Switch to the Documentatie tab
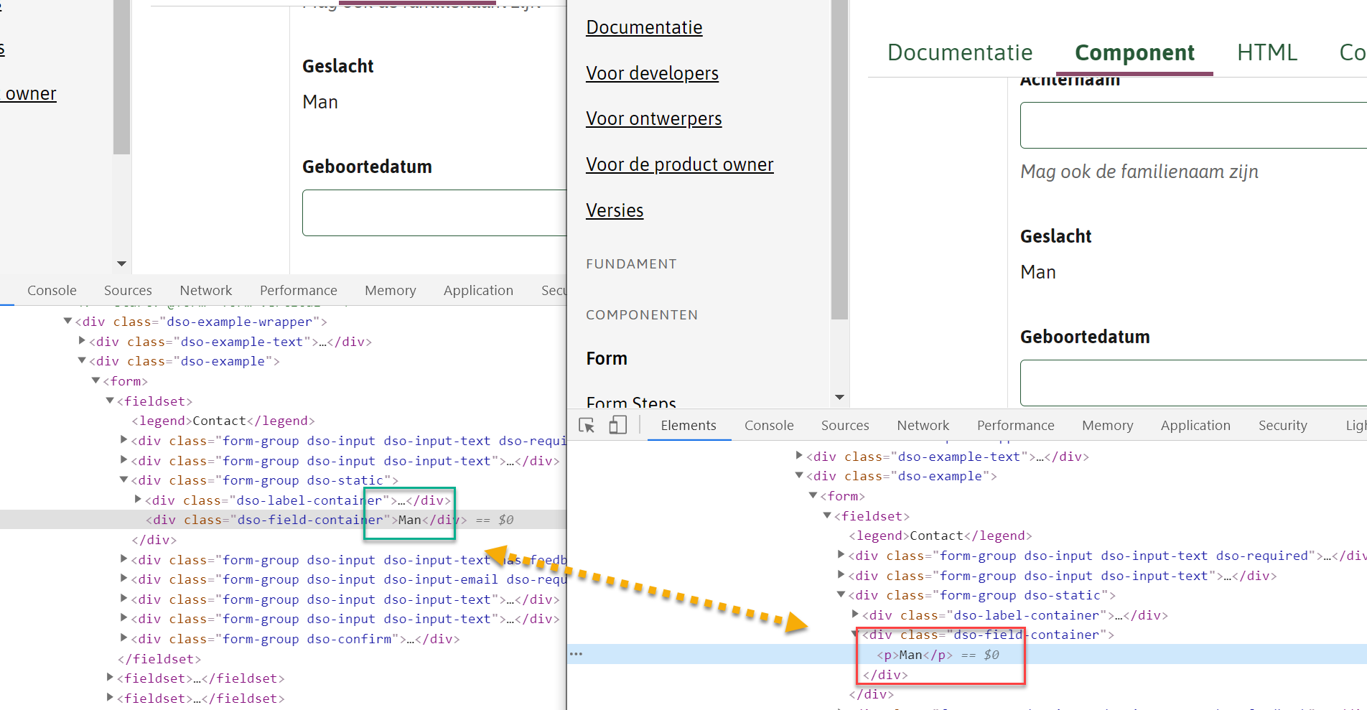The height and width of the screenshot is (710, 1367). 960,52
